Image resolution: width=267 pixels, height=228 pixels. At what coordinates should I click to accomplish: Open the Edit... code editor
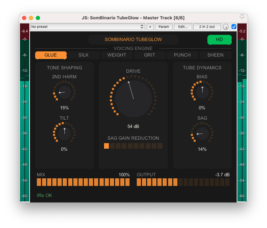(183, 27)
